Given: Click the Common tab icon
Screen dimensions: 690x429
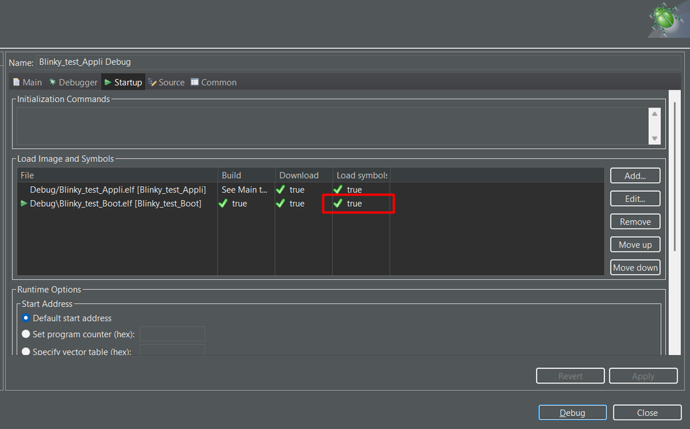Looking at the screenshot, I should [195, 82].
